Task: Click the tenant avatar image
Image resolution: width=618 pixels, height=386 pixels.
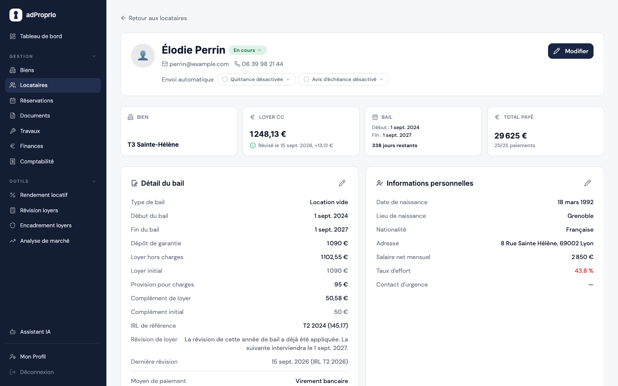Action: coord(143,56)
